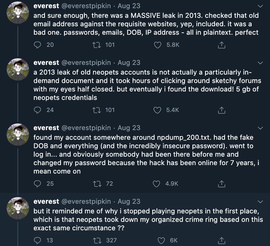Open the more menu on the first tweet
Viewport: 270px width, 246px height.
(x=260, y=6)
